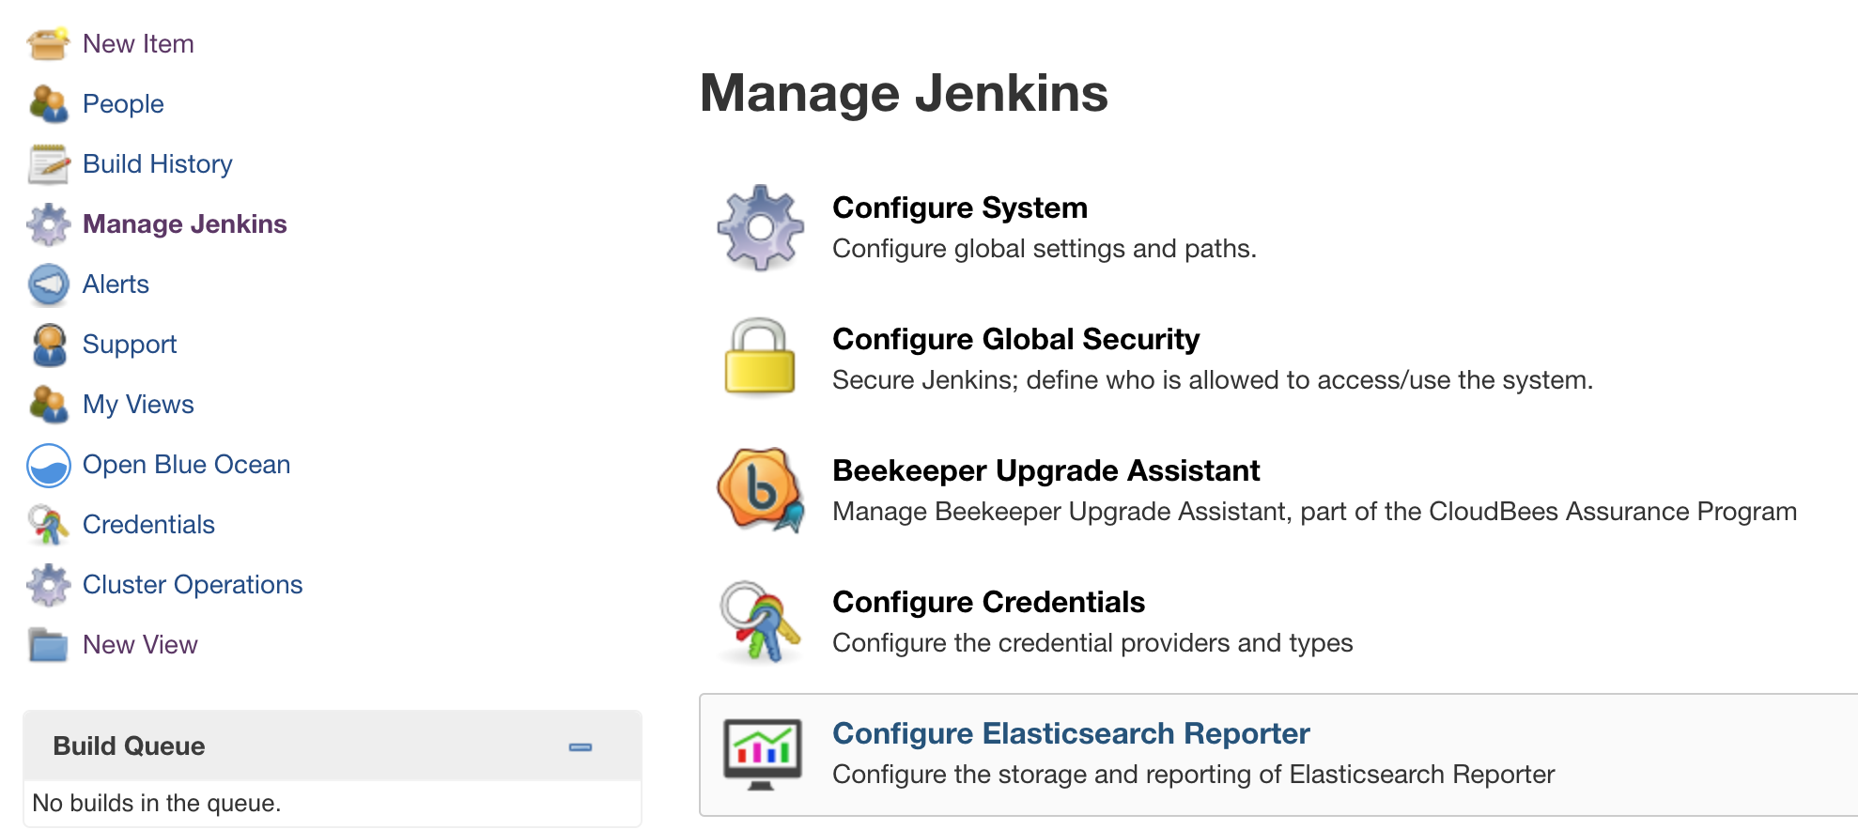Click the My Views icon
Image resolution: width=1858 pixels, height=830 pixels.
(x=48, y=404)
